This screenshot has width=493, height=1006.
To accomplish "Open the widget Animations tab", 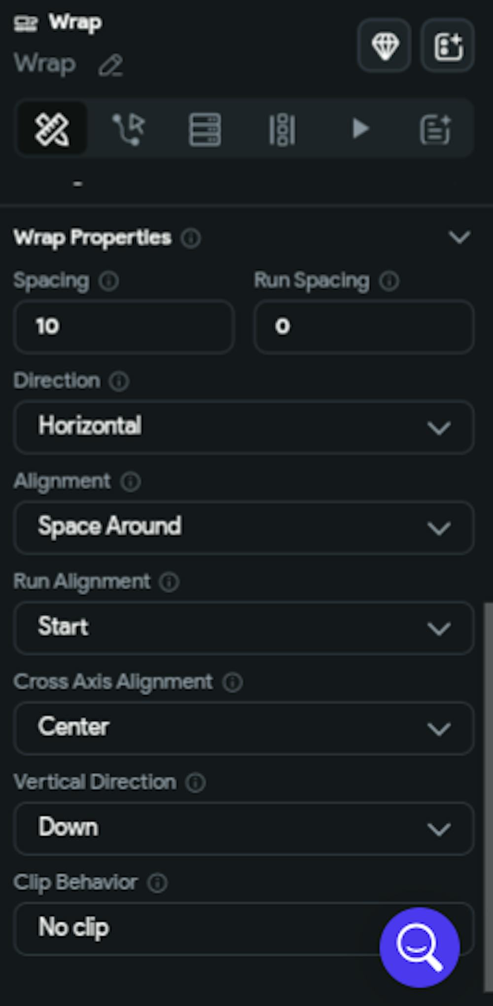I will click(282, 128).
